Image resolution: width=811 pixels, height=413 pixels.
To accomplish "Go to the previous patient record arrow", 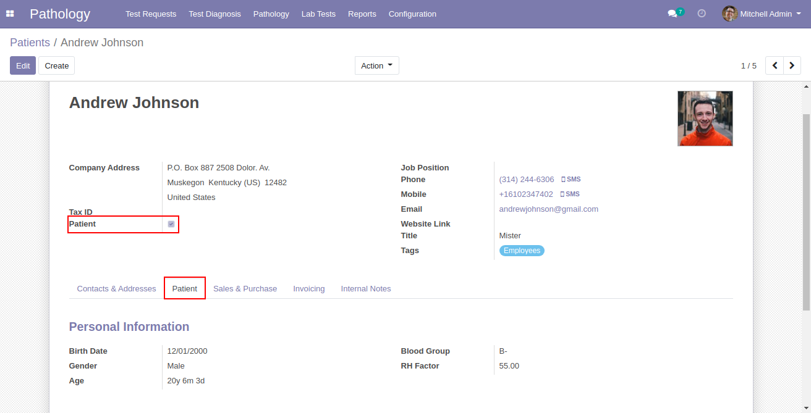I will coord(775,65).
